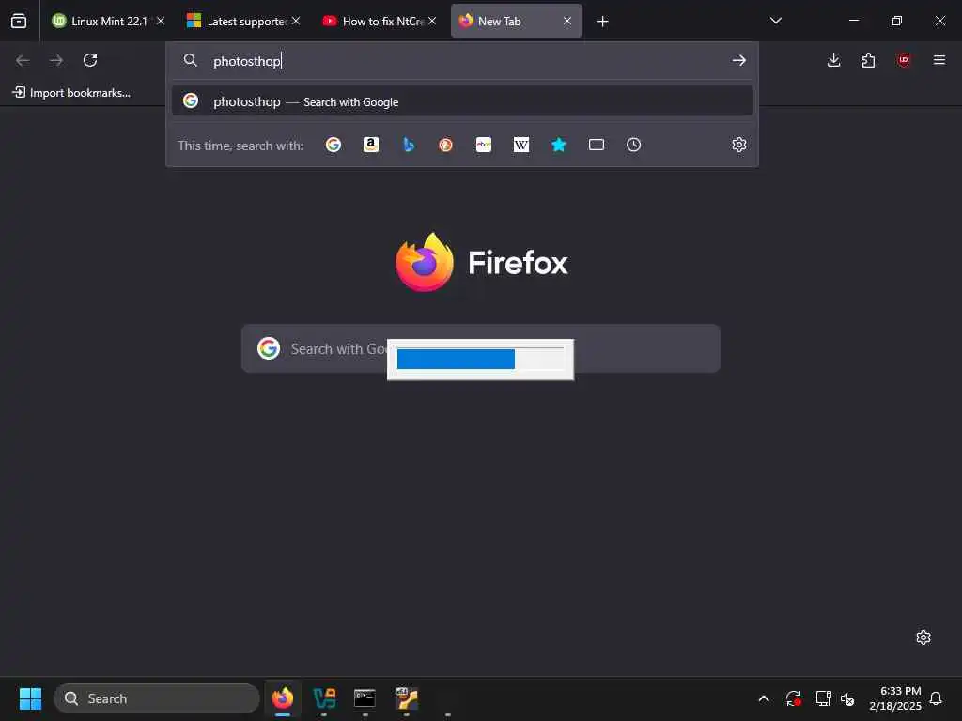Open search settings gear in dropdown
The width and height of the screenshot is (962, 721).
[x=738, y=145]
